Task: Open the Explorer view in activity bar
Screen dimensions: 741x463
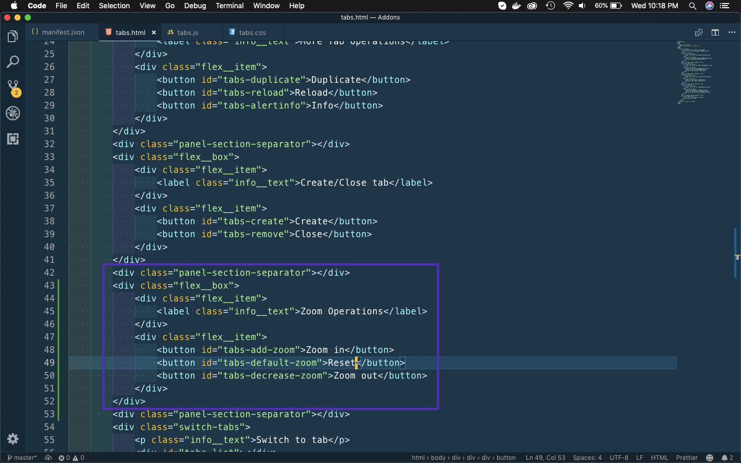Action: coord(13,37)
